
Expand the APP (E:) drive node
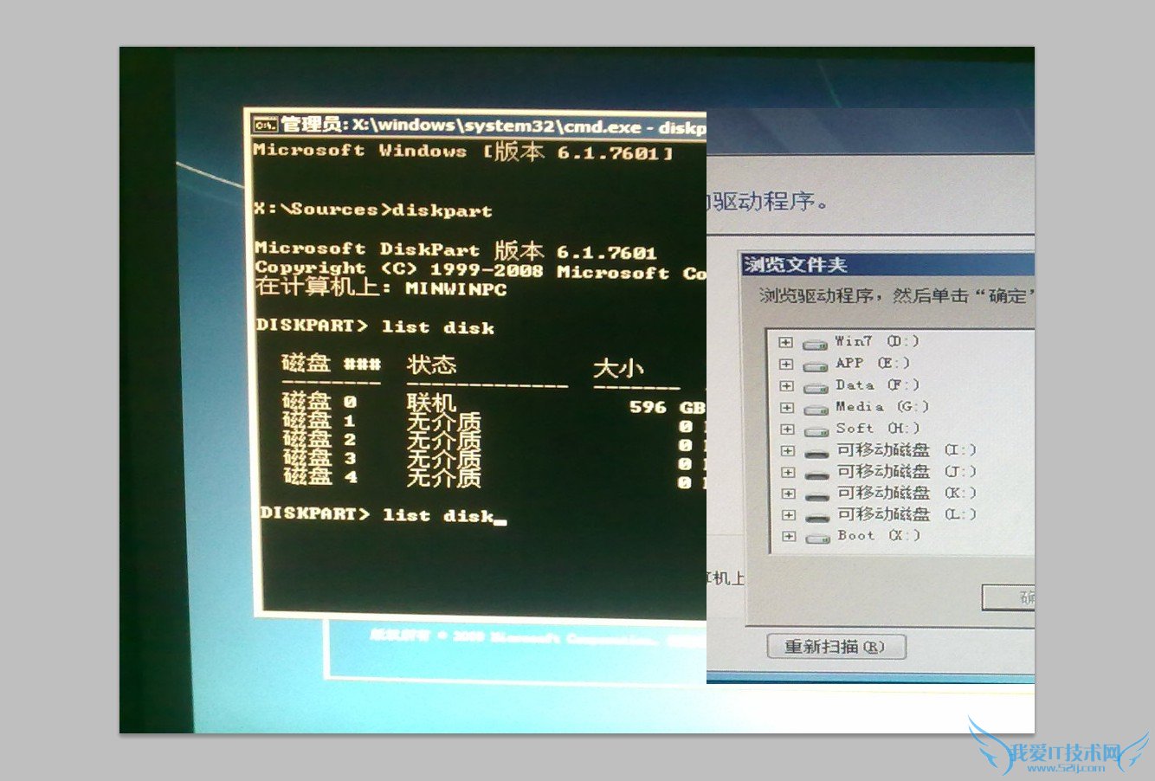(x=785, y=365)
